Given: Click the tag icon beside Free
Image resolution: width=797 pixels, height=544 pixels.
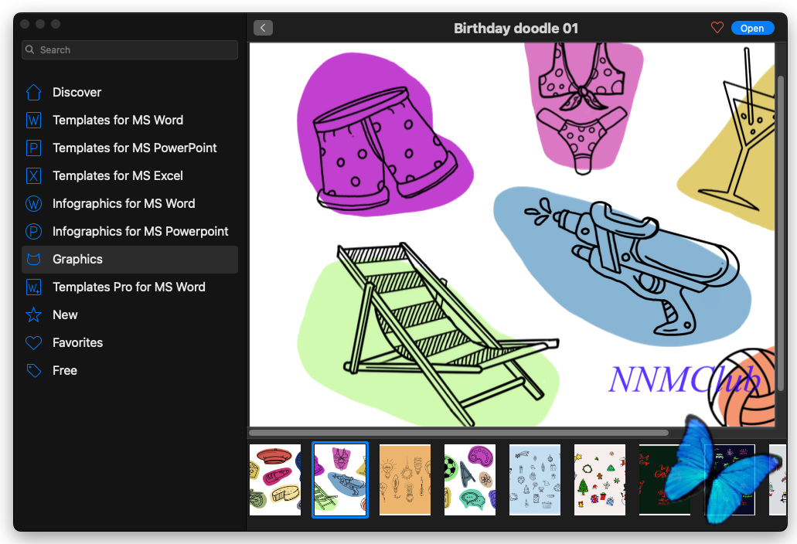Looking at the screenshot, I should 33,371.
